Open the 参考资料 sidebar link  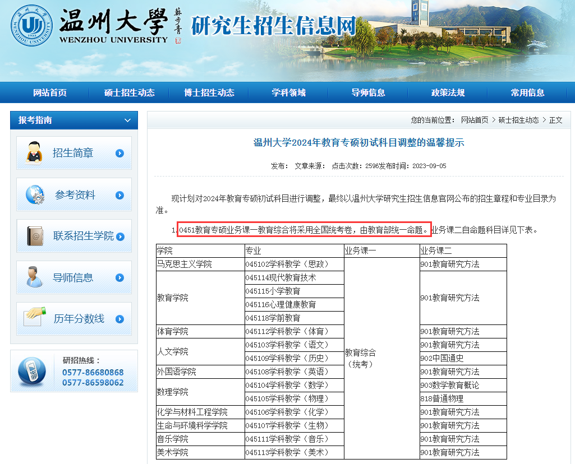(x=73, y=194)
